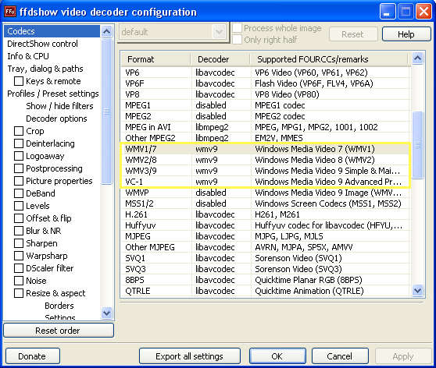Tick the Warpsharp checkbox

19,256
